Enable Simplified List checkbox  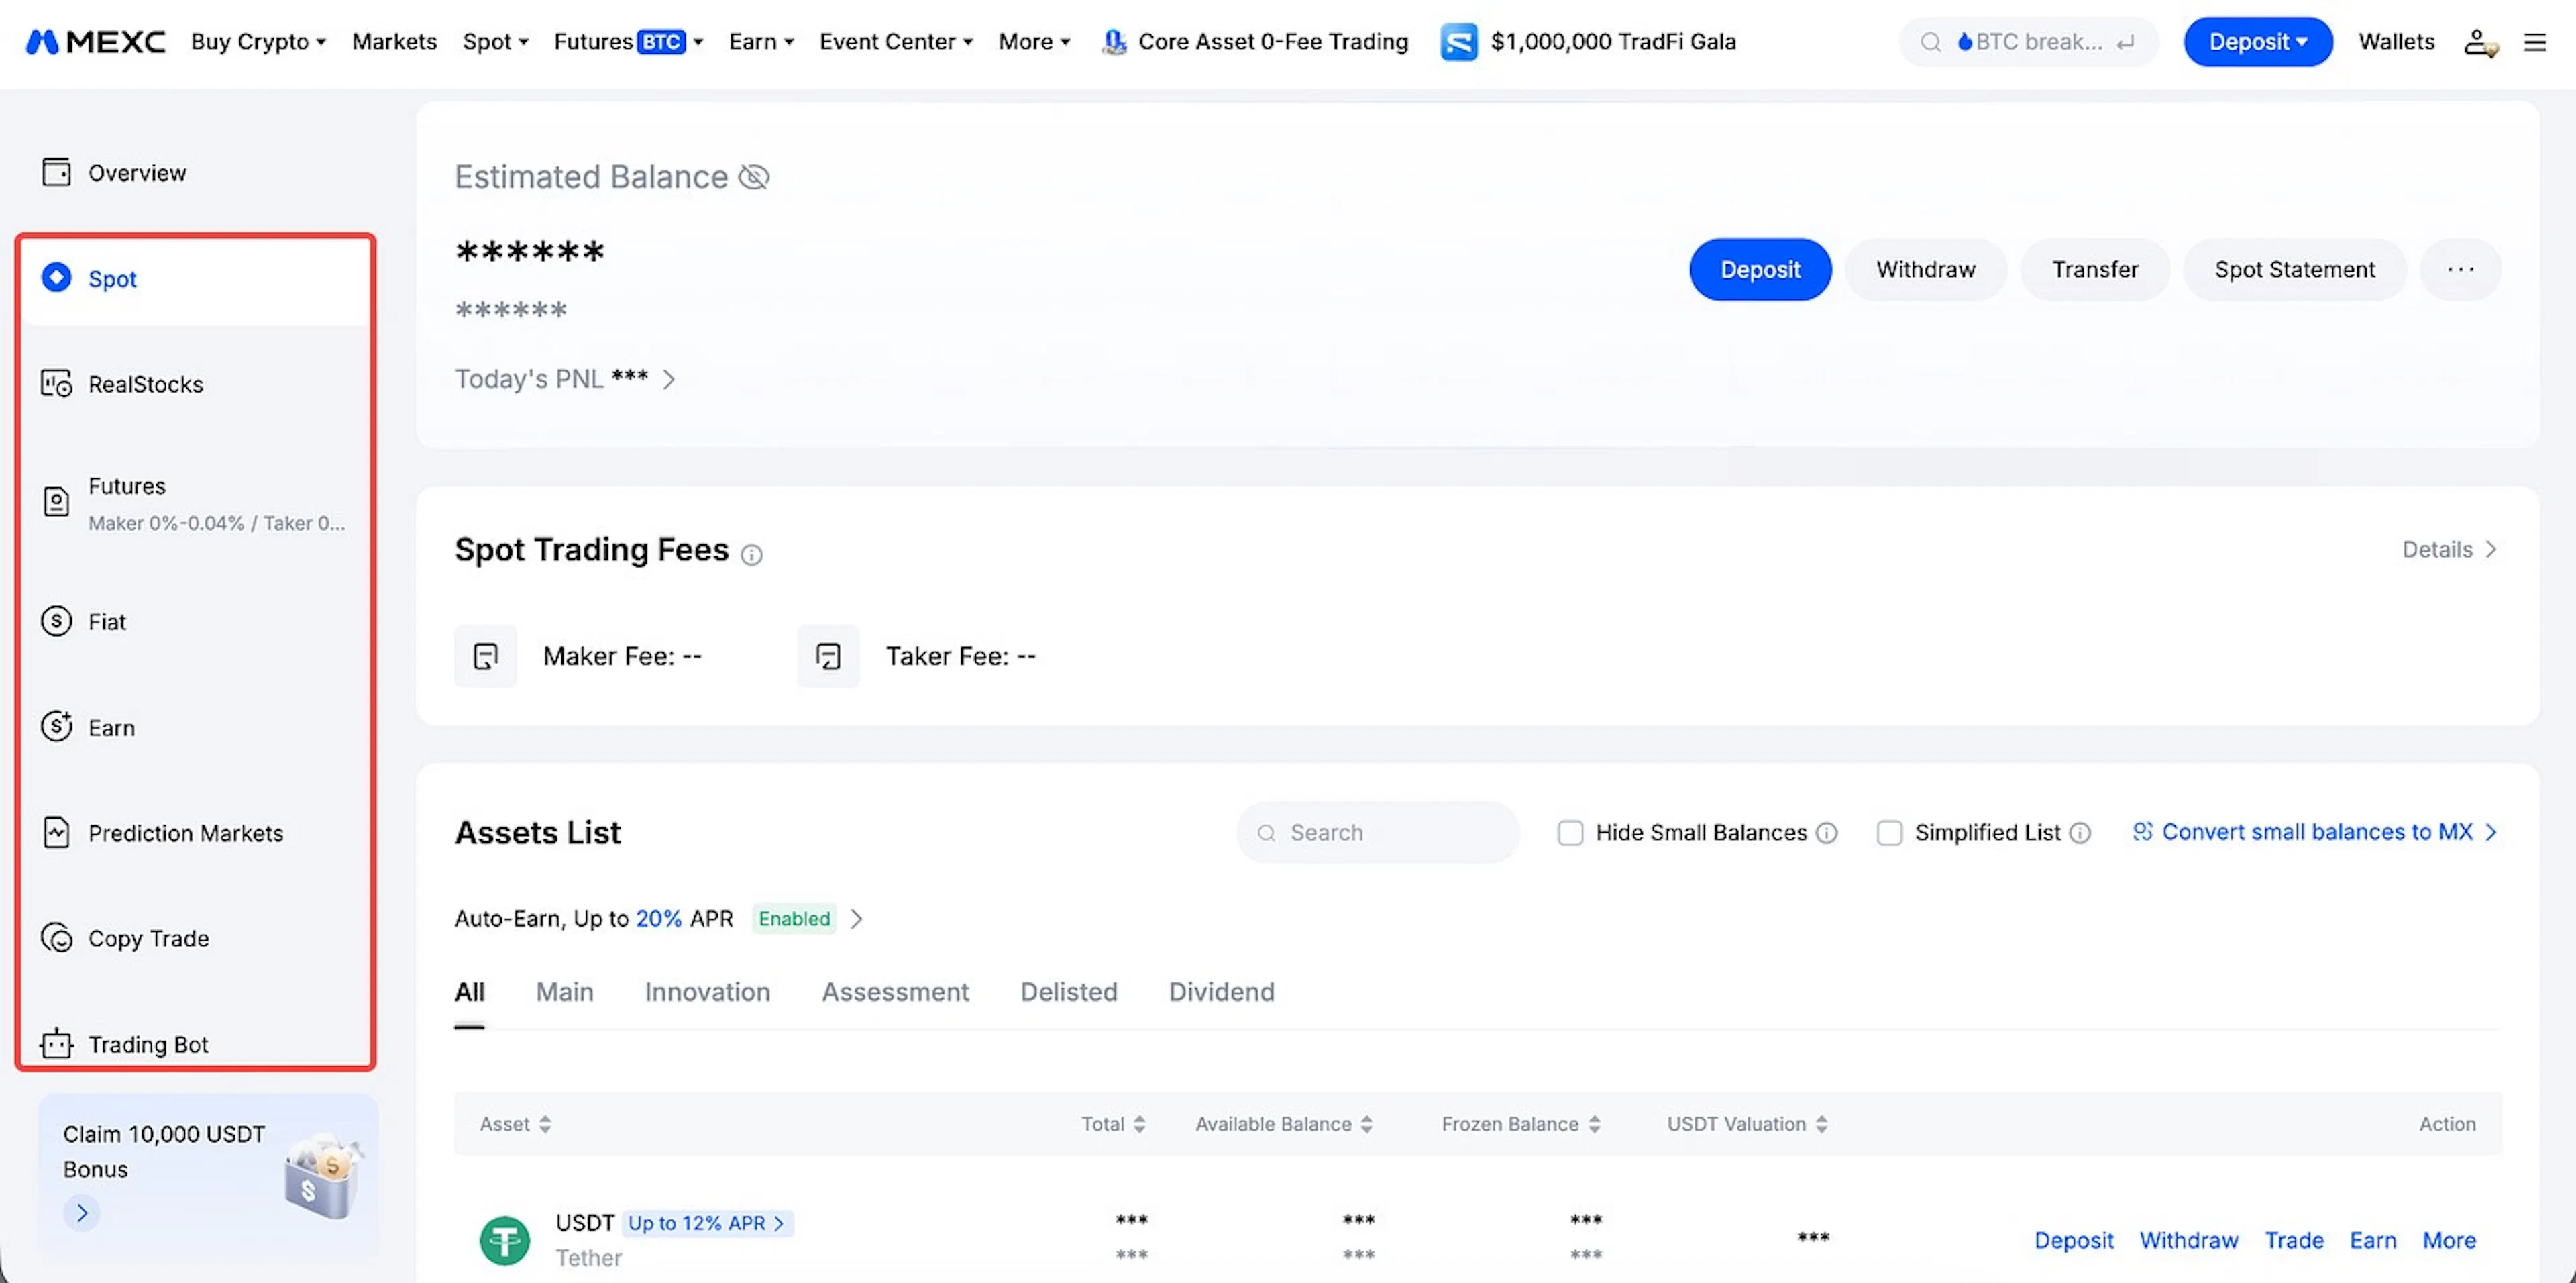tap(1889, 833)
